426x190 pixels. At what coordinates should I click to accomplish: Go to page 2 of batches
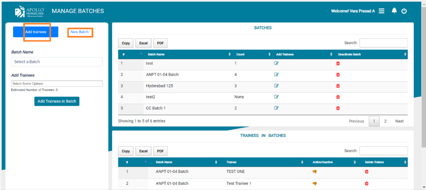(x=385, y=121)
